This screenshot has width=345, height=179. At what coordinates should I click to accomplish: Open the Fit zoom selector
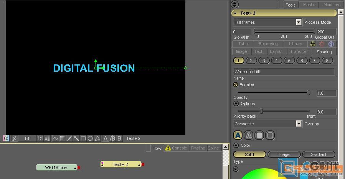[x=27, y=138]
